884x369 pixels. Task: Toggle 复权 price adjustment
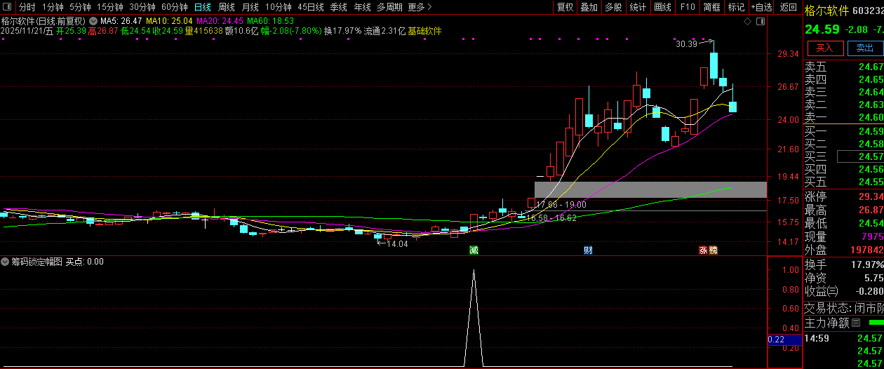565,7
